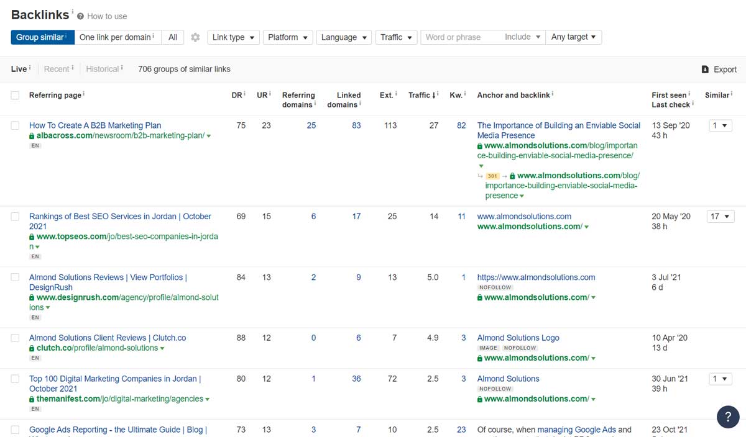Check the Top 100 Digital Marketing Companies row

click(x=15, y=379)
